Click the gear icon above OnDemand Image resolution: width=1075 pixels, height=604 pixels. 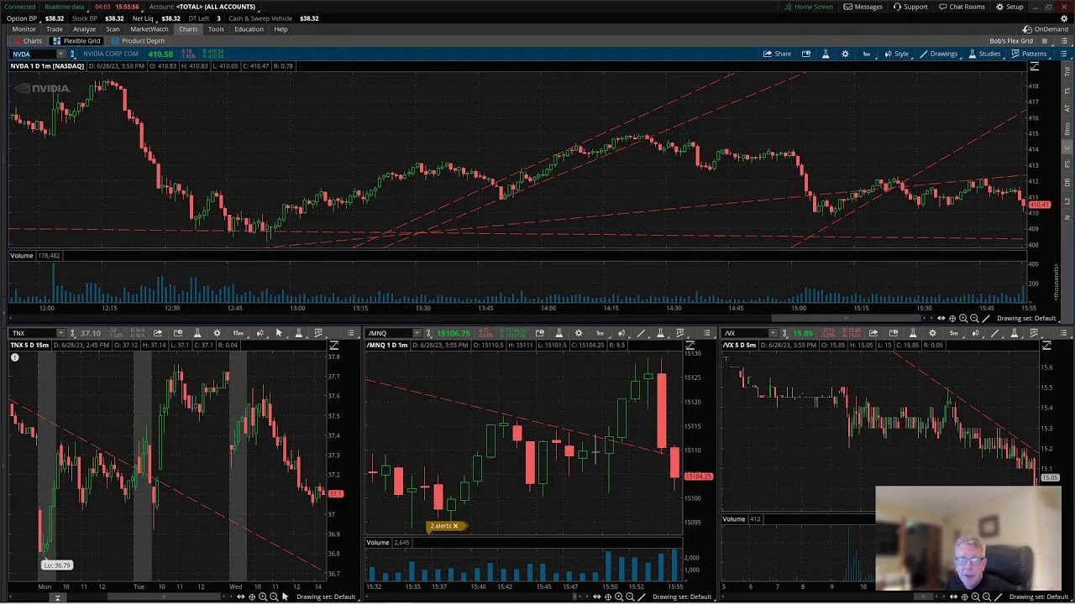point(1063,18)
